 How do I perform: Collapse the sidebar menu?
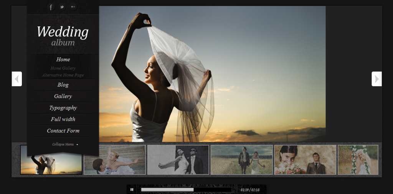tap(64, 145)
